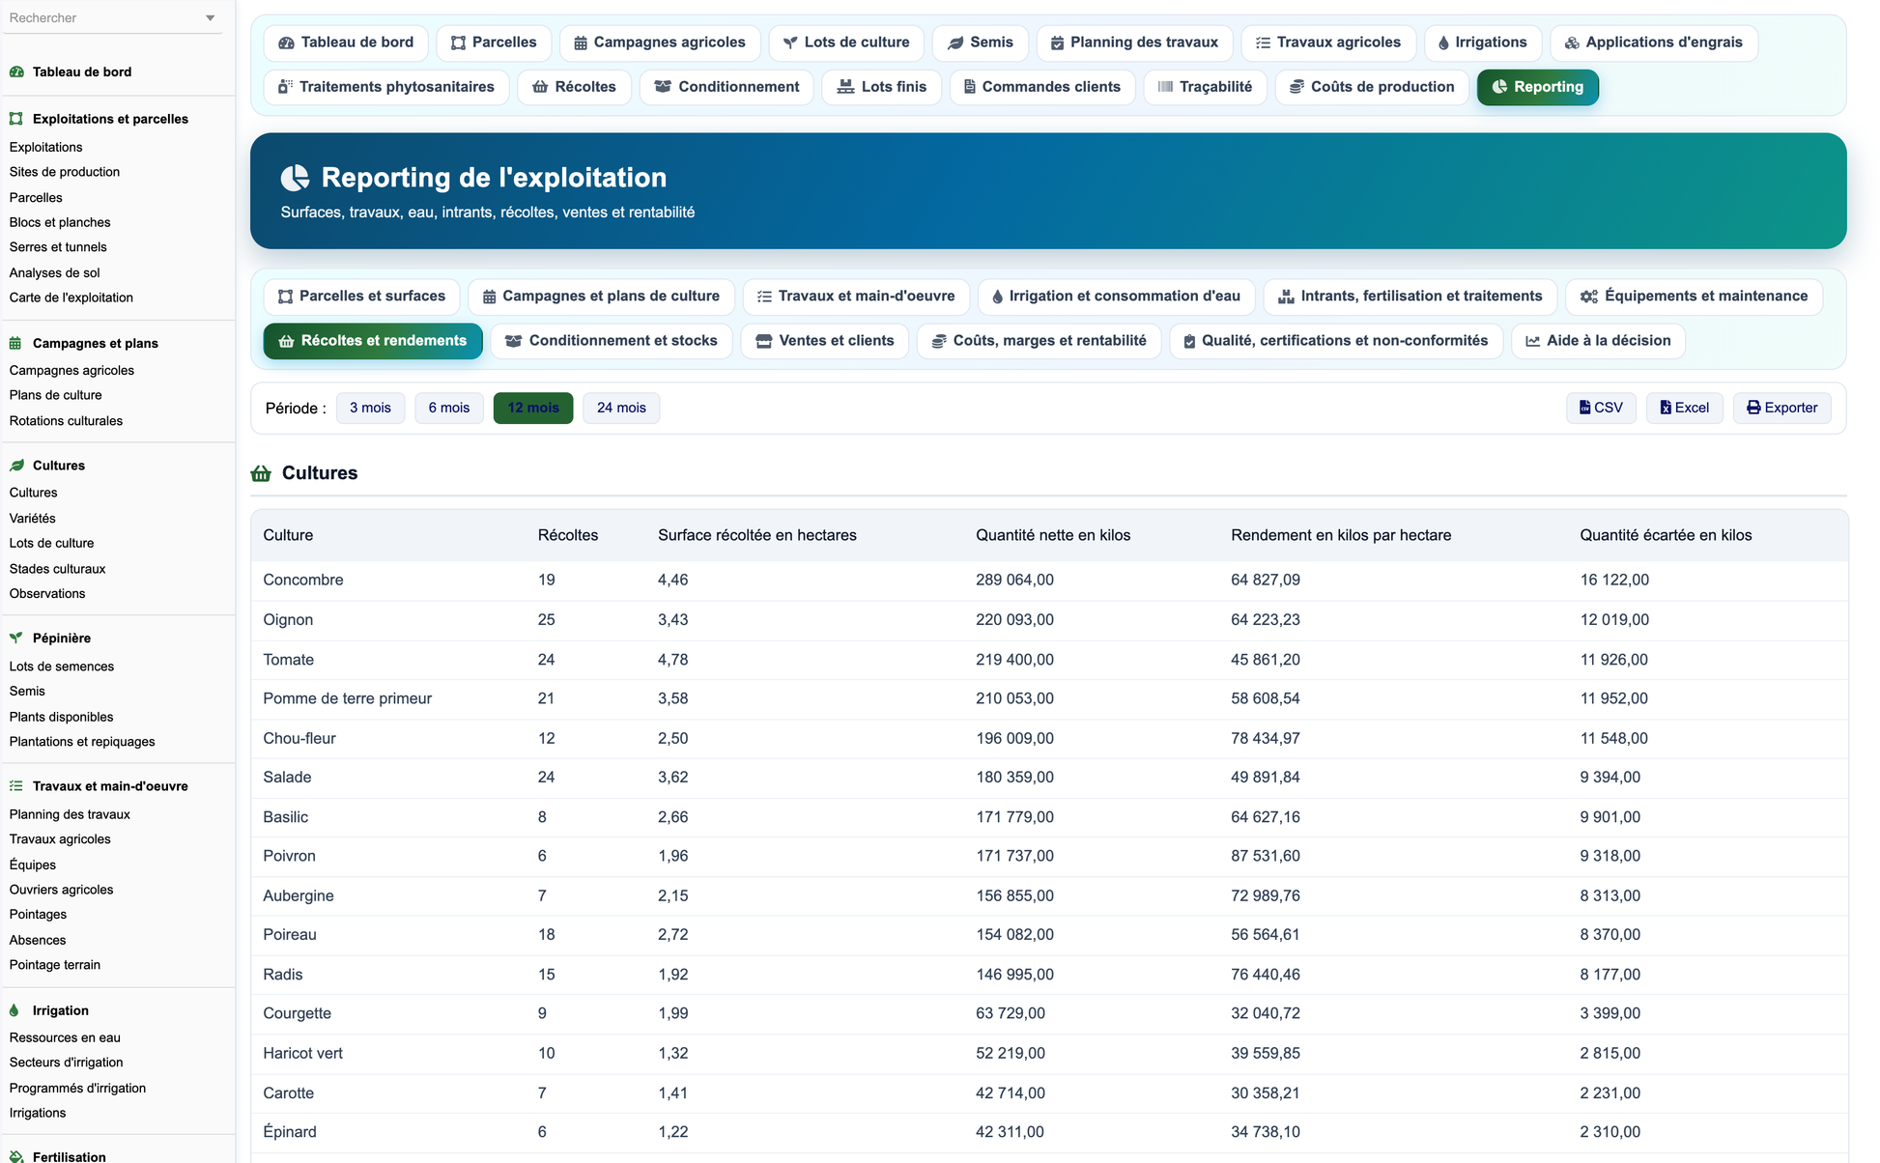Click the Épinard row name
The image size is (1880, 1163).
[290, 1132]
